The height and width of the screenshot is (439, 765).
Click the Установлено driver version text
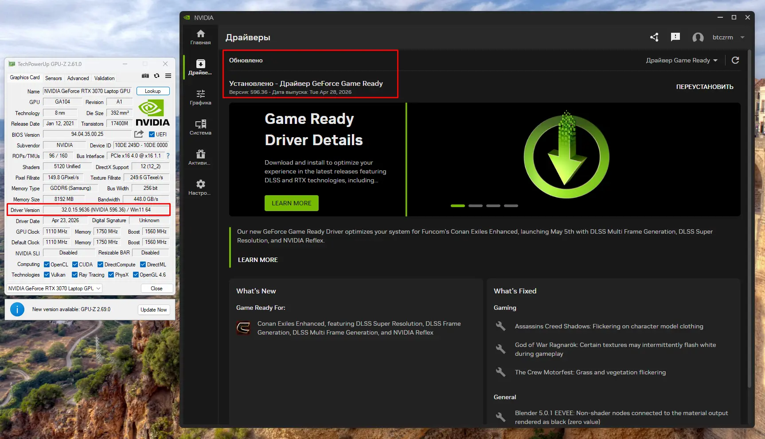click(306, 83)
